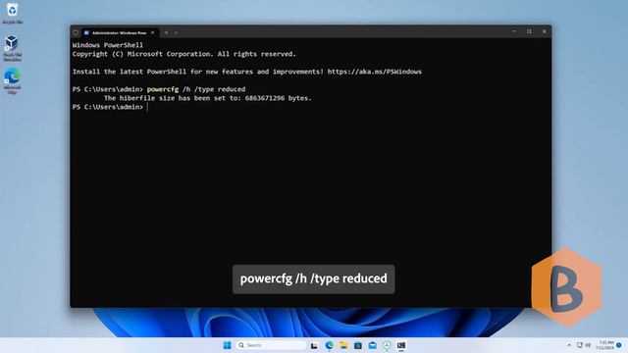This screenshot has width=628, height=353.
Task: Open File Explorer from the taskbar
Action: 343,345
